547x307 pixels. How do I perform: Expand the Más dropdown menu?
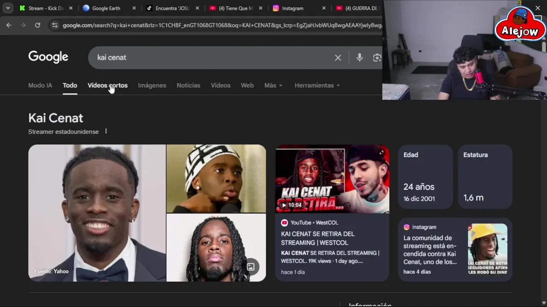tap(273, 85)
